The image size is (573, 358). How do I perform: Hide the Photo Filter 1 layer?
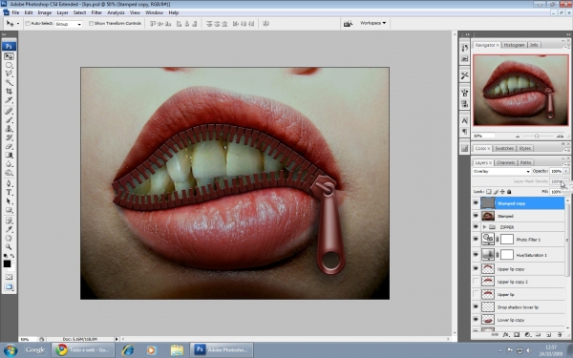pos(476,240)
